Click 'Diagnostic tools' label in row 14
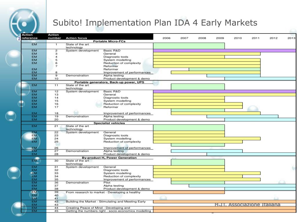The image size is (297, 222). click(116, 98)
